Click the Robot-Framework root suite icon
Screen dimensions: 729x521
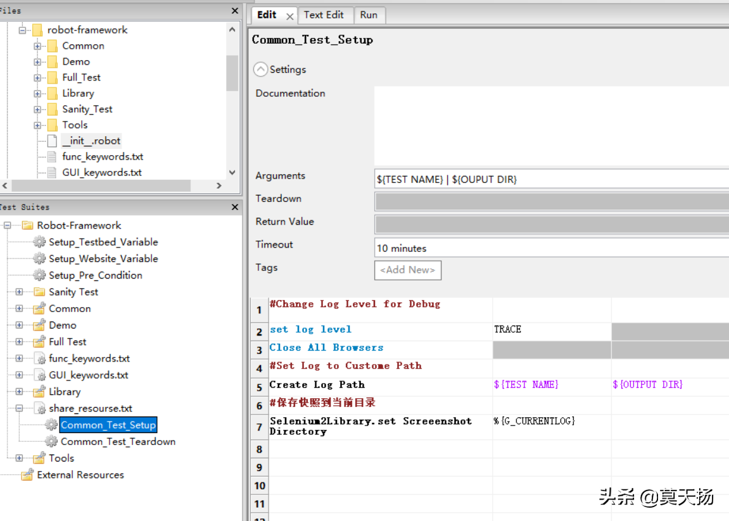pos(27,225)
